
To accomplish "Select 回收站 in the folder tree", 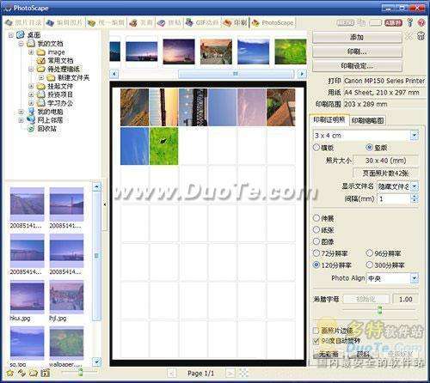I will tap(46, 129).
